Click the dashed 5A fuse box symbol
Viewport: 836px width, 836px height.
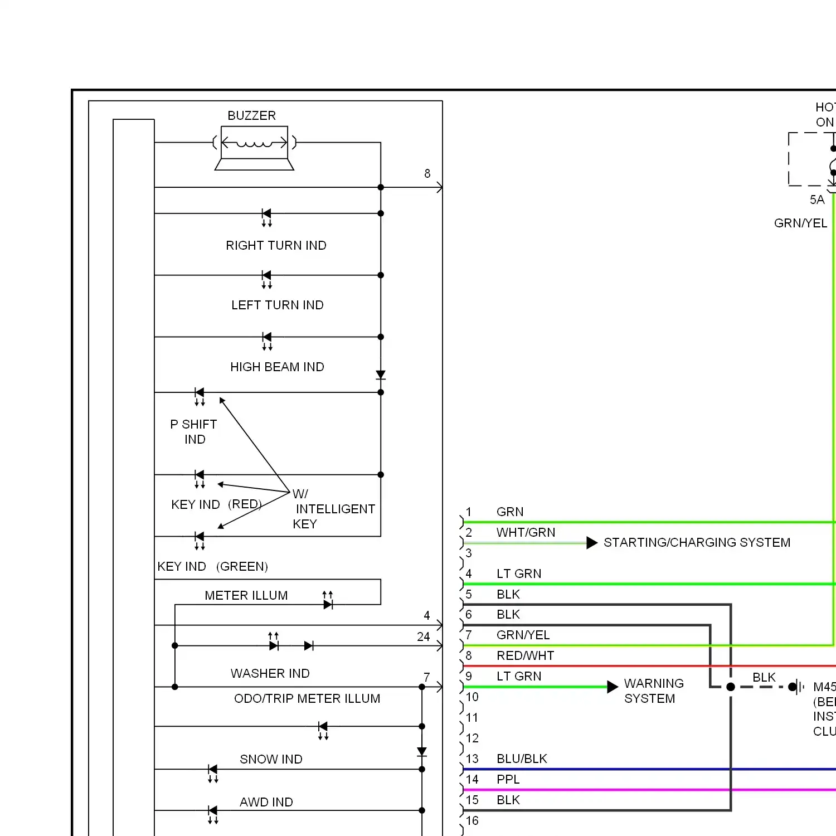811,159
